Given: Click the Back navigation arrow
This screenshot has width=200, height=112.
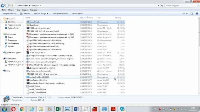Looking at the screenshot, I should pyautogui.click(x=2, y=6).
